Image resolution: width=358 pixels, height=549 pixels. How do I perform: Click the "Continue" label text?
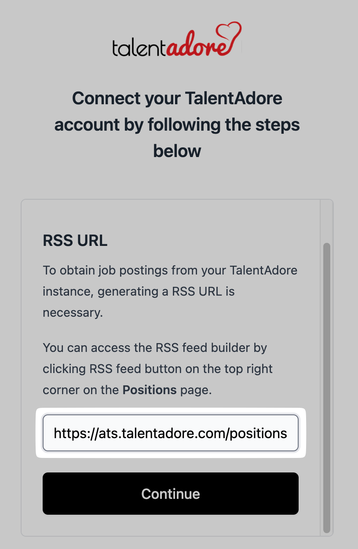170,494
